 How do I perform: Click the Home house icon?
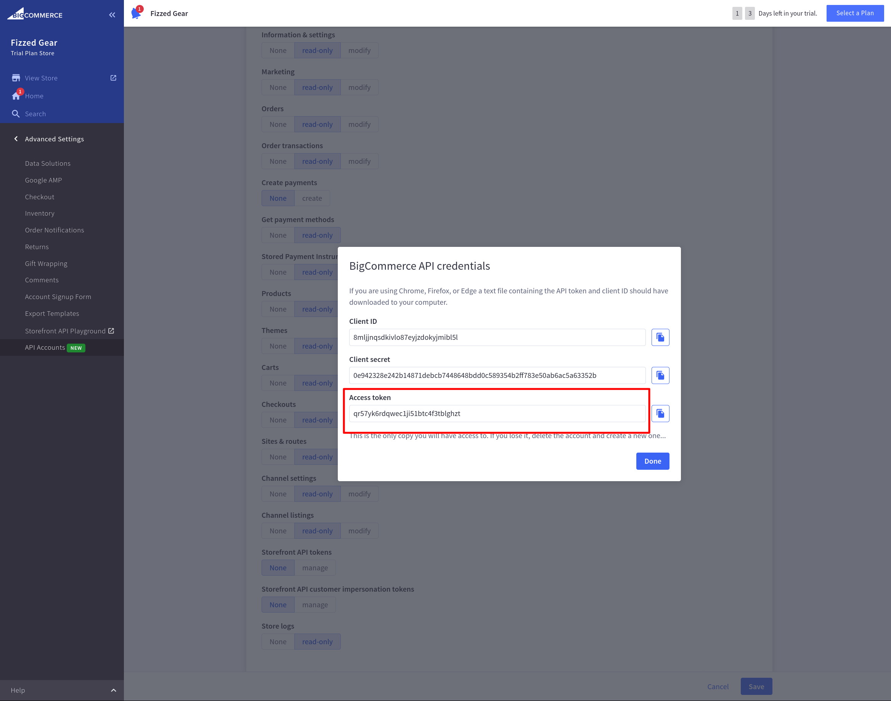16,96
